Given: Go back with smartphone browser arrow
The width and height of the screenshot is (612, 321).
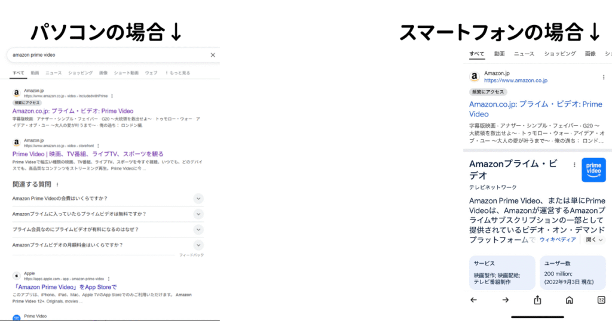Looking at the screenshot, I should coord(473,300).
